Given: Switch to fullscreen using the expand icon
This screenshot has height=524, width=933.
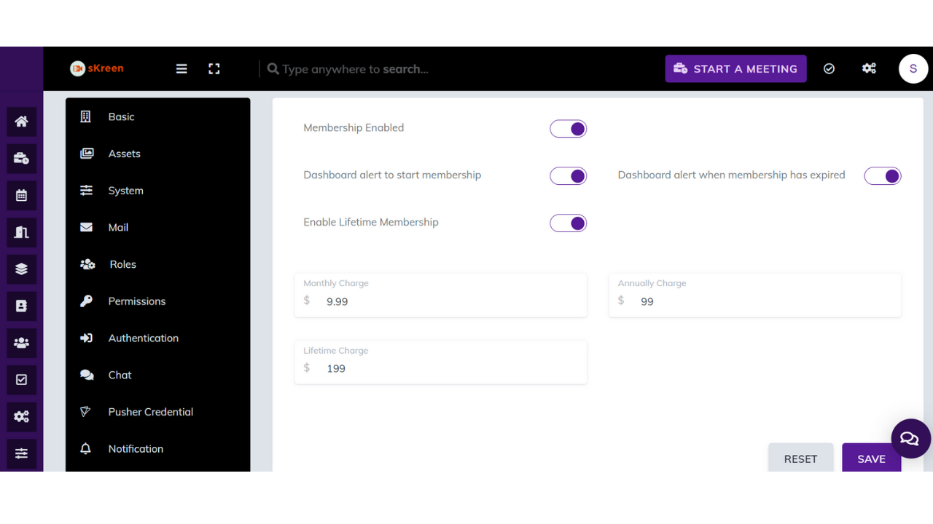Looking at the screenshot, I should [x=214, y=68].
